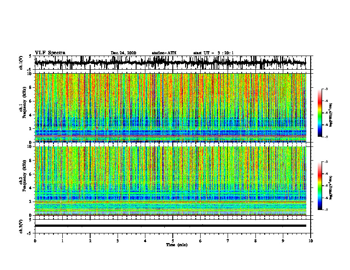Select the date text "Dec. 24, 2020"
The width and height of the screenshot is (350, 270).
pyautogui.click(x=123, y=53)
